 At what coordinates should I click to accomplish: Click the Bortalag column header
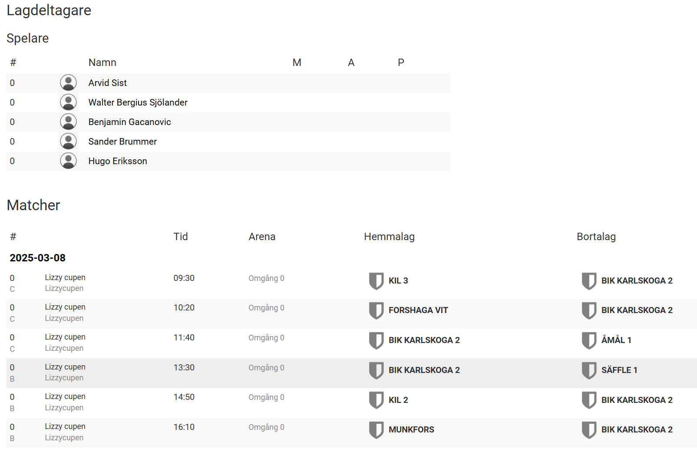pyautogui.click(x=596, y=237)
